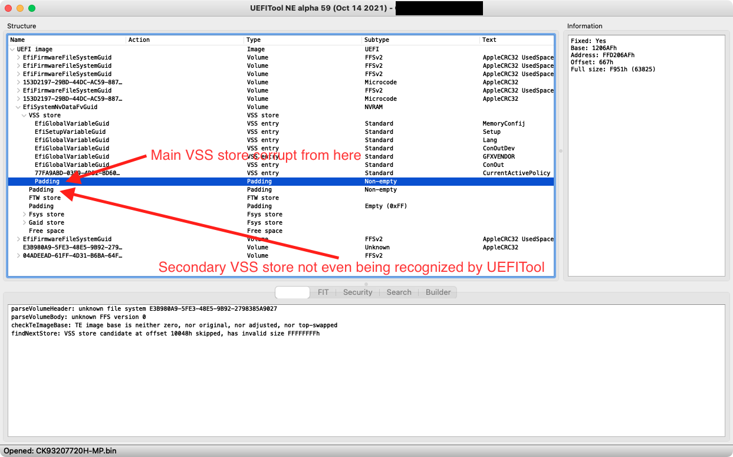This screenshot has height=457, width=733.
Task: Click the Setup text cell
Action: click(492, 132)
